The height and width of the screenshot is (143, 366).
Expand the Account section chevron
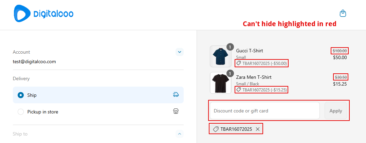click(x=180, y=52)
